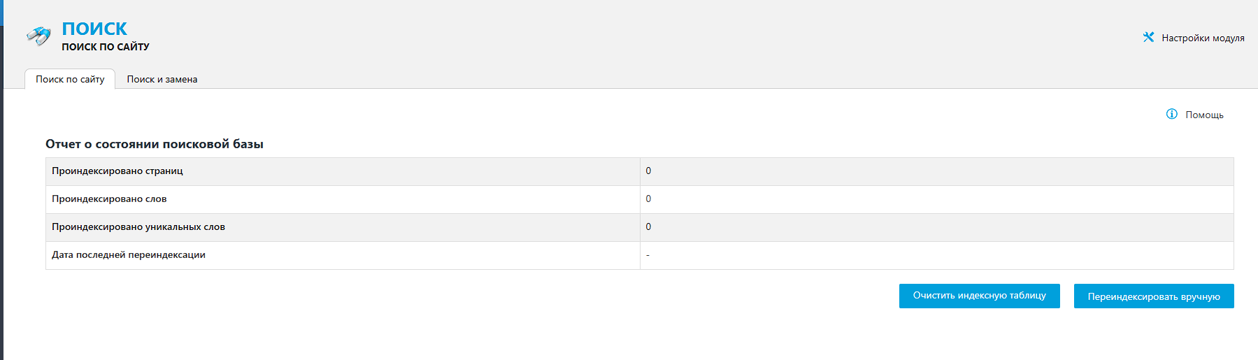Open the Помощь help link
Viewport: 1258px width, 360px height.
click(x=1204, y=115)
